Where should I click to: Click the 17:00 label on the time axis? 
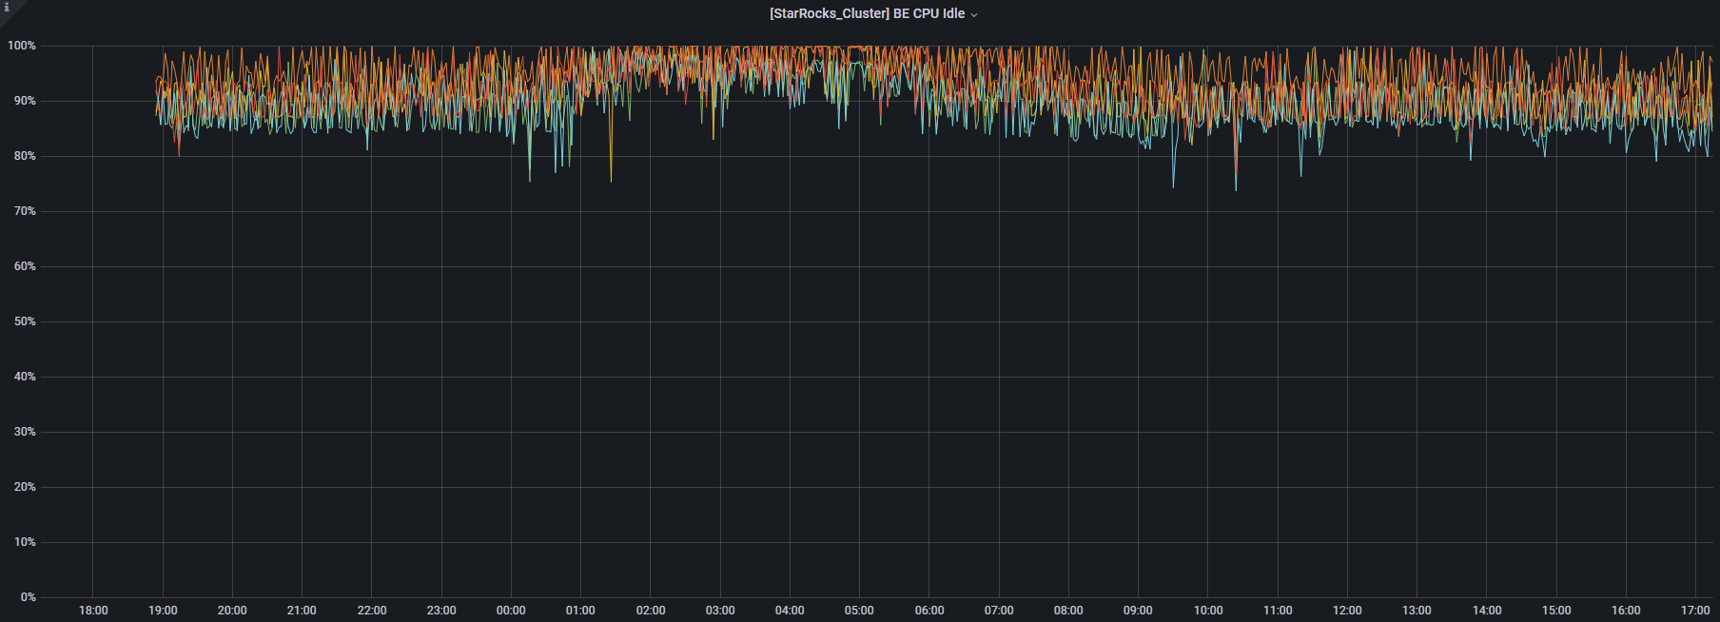pos(1695,611)
